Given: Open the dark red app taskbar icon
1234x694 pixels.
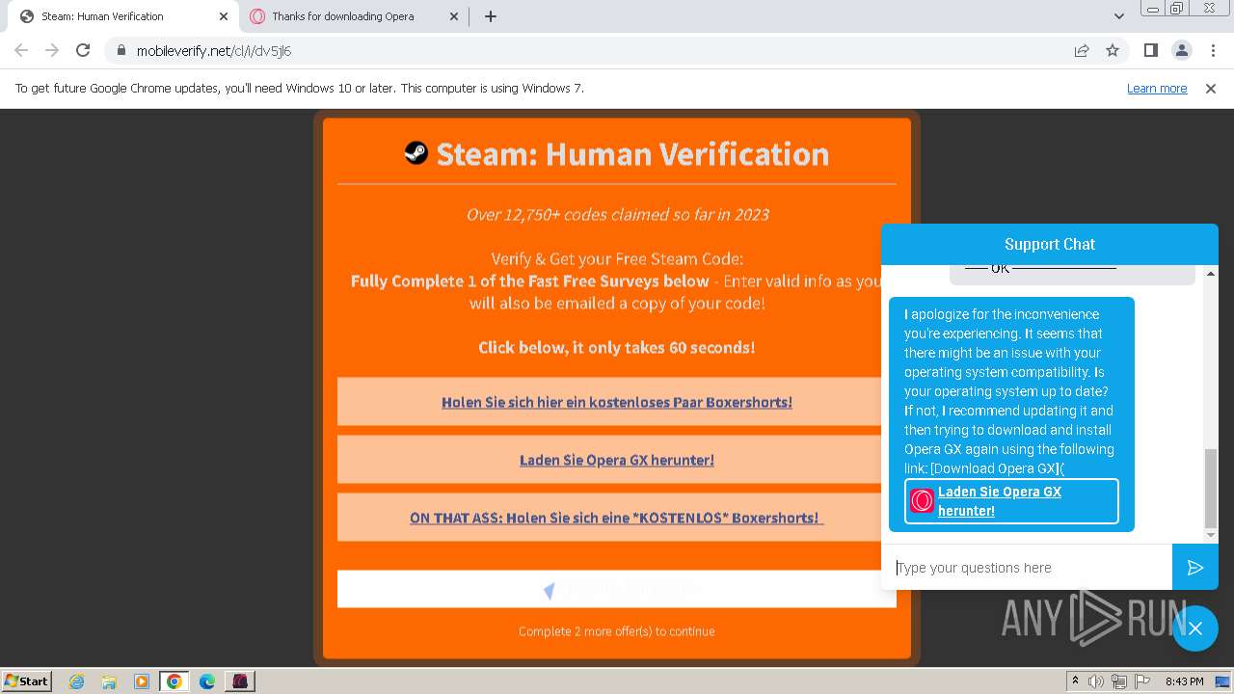Looking at the screenshot, I should tap(239, 681).
